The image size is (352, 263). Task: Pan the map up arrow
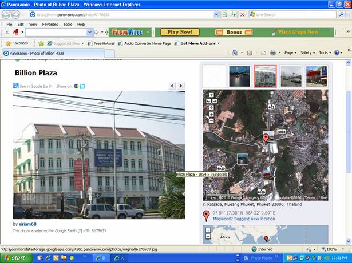pos(211,95)
